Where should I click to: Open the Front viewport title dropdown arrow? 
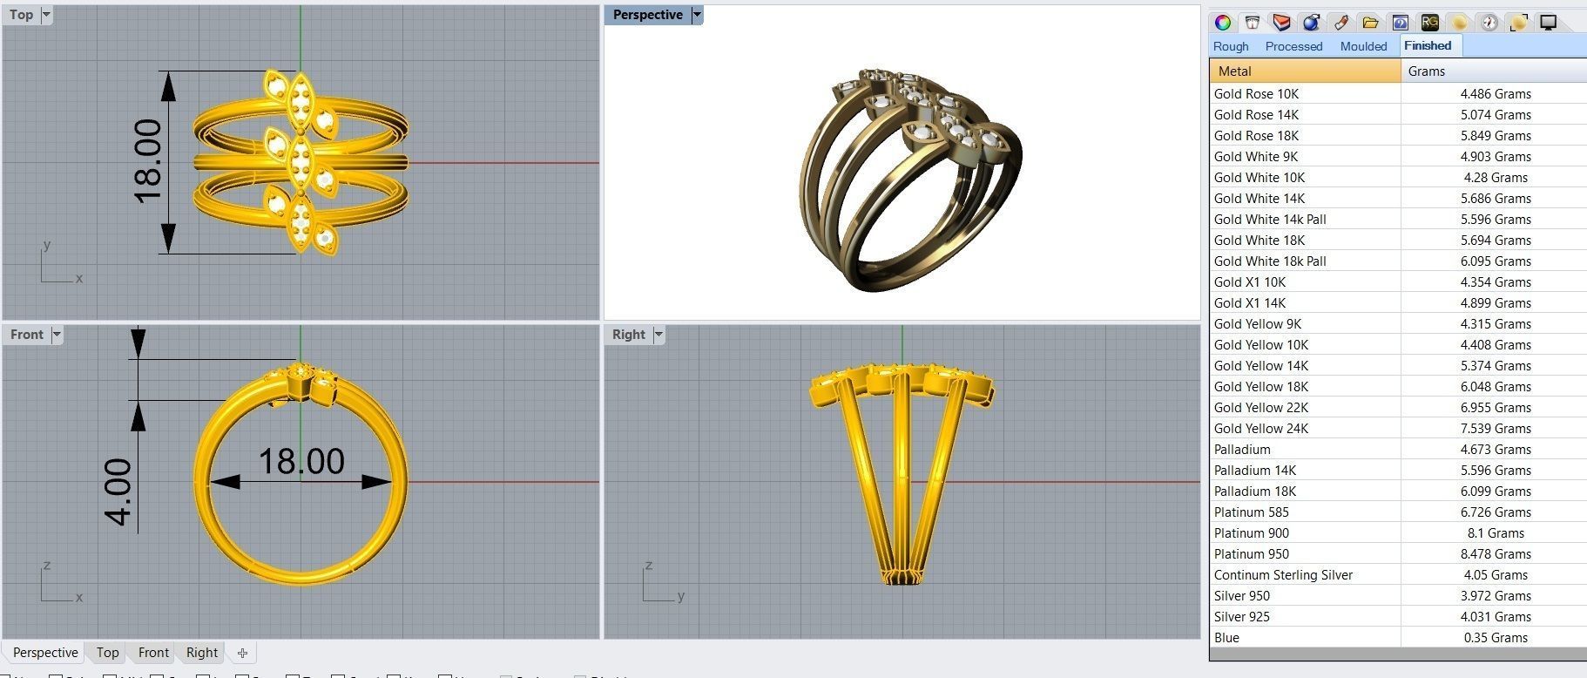tap(57, 335)
